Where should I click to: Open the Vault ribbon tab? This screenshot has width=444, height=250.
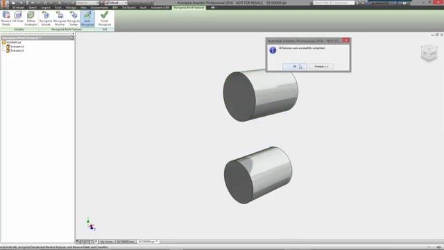coord(144,8)
